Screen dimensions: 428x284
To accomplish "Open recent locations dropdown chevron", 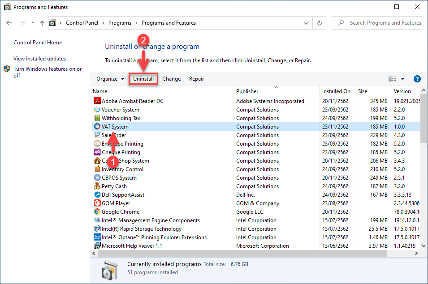I will click(33, 23).
